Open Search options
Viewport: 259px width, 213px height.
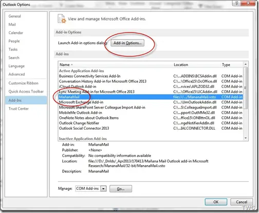[14, 58]
